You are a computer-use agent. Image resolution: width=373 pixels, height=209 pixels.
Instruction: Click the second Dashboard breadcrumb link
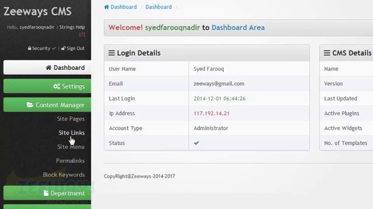(x=159, y=7)
